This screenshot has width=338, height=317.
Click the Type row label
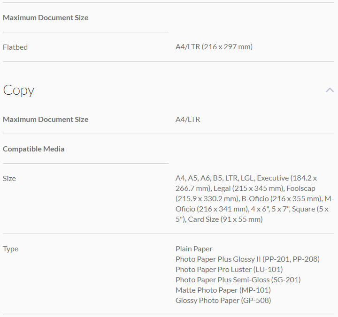[11, 249]
